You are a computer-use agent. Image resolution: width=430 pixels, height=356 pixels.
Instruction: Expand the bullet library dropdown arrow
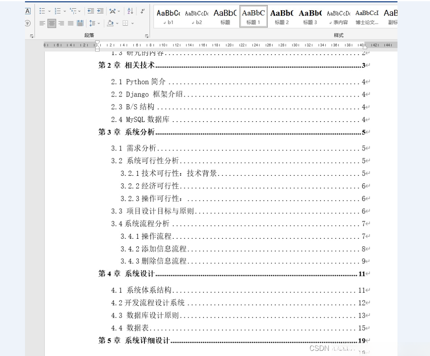pyautogui.click(x=49, y=11)
